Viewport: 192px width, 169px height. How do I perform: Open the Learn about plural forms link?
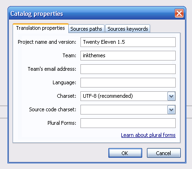(x=148, y=135)
